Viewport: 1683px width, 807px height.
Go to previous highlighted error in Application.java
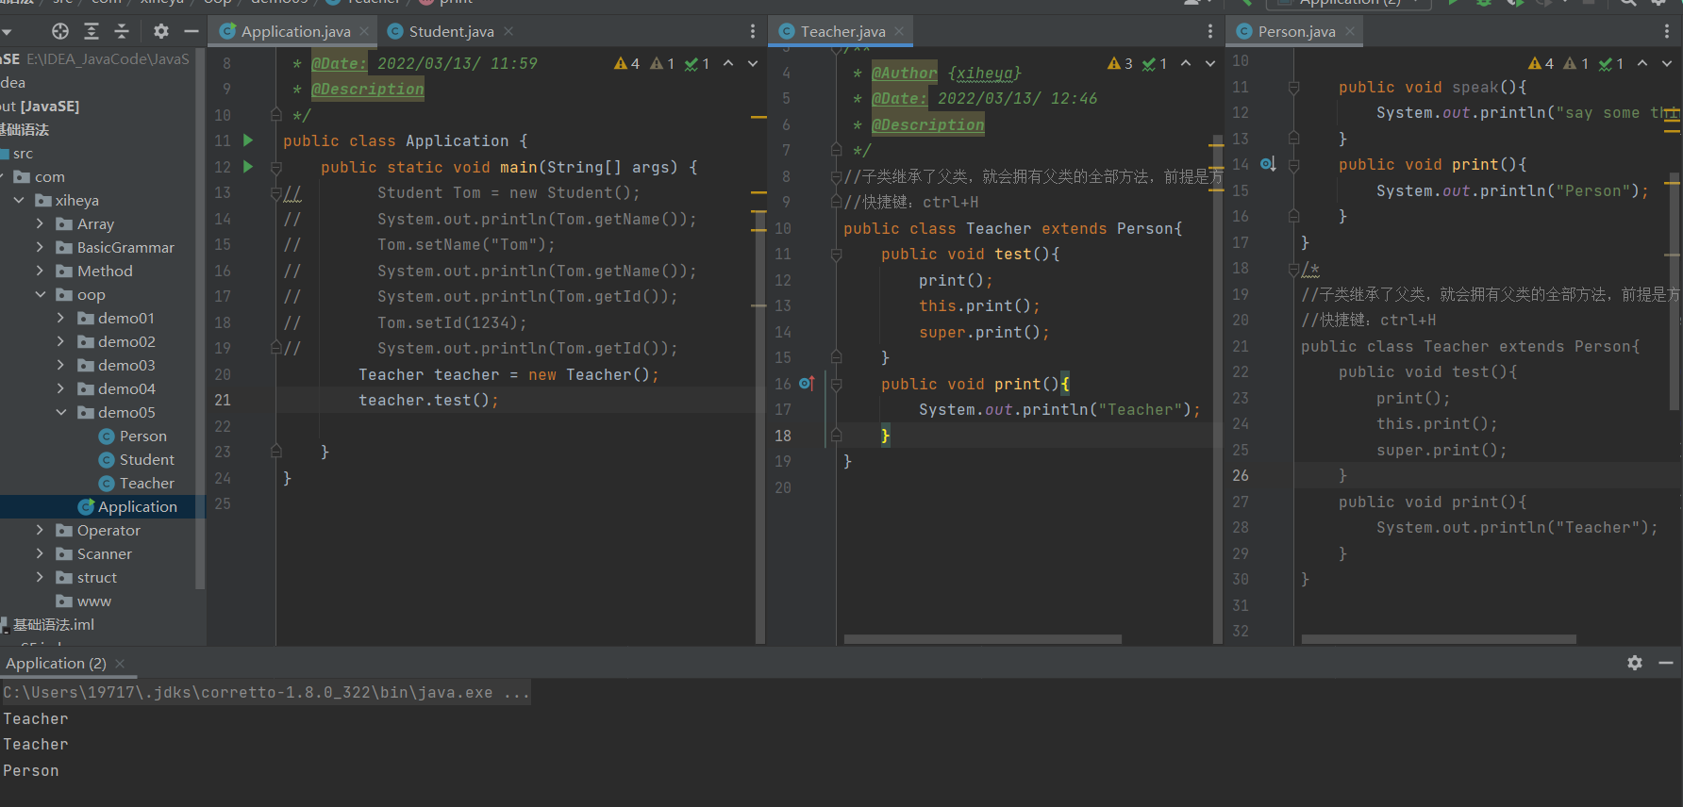click(x=728, y=63)
